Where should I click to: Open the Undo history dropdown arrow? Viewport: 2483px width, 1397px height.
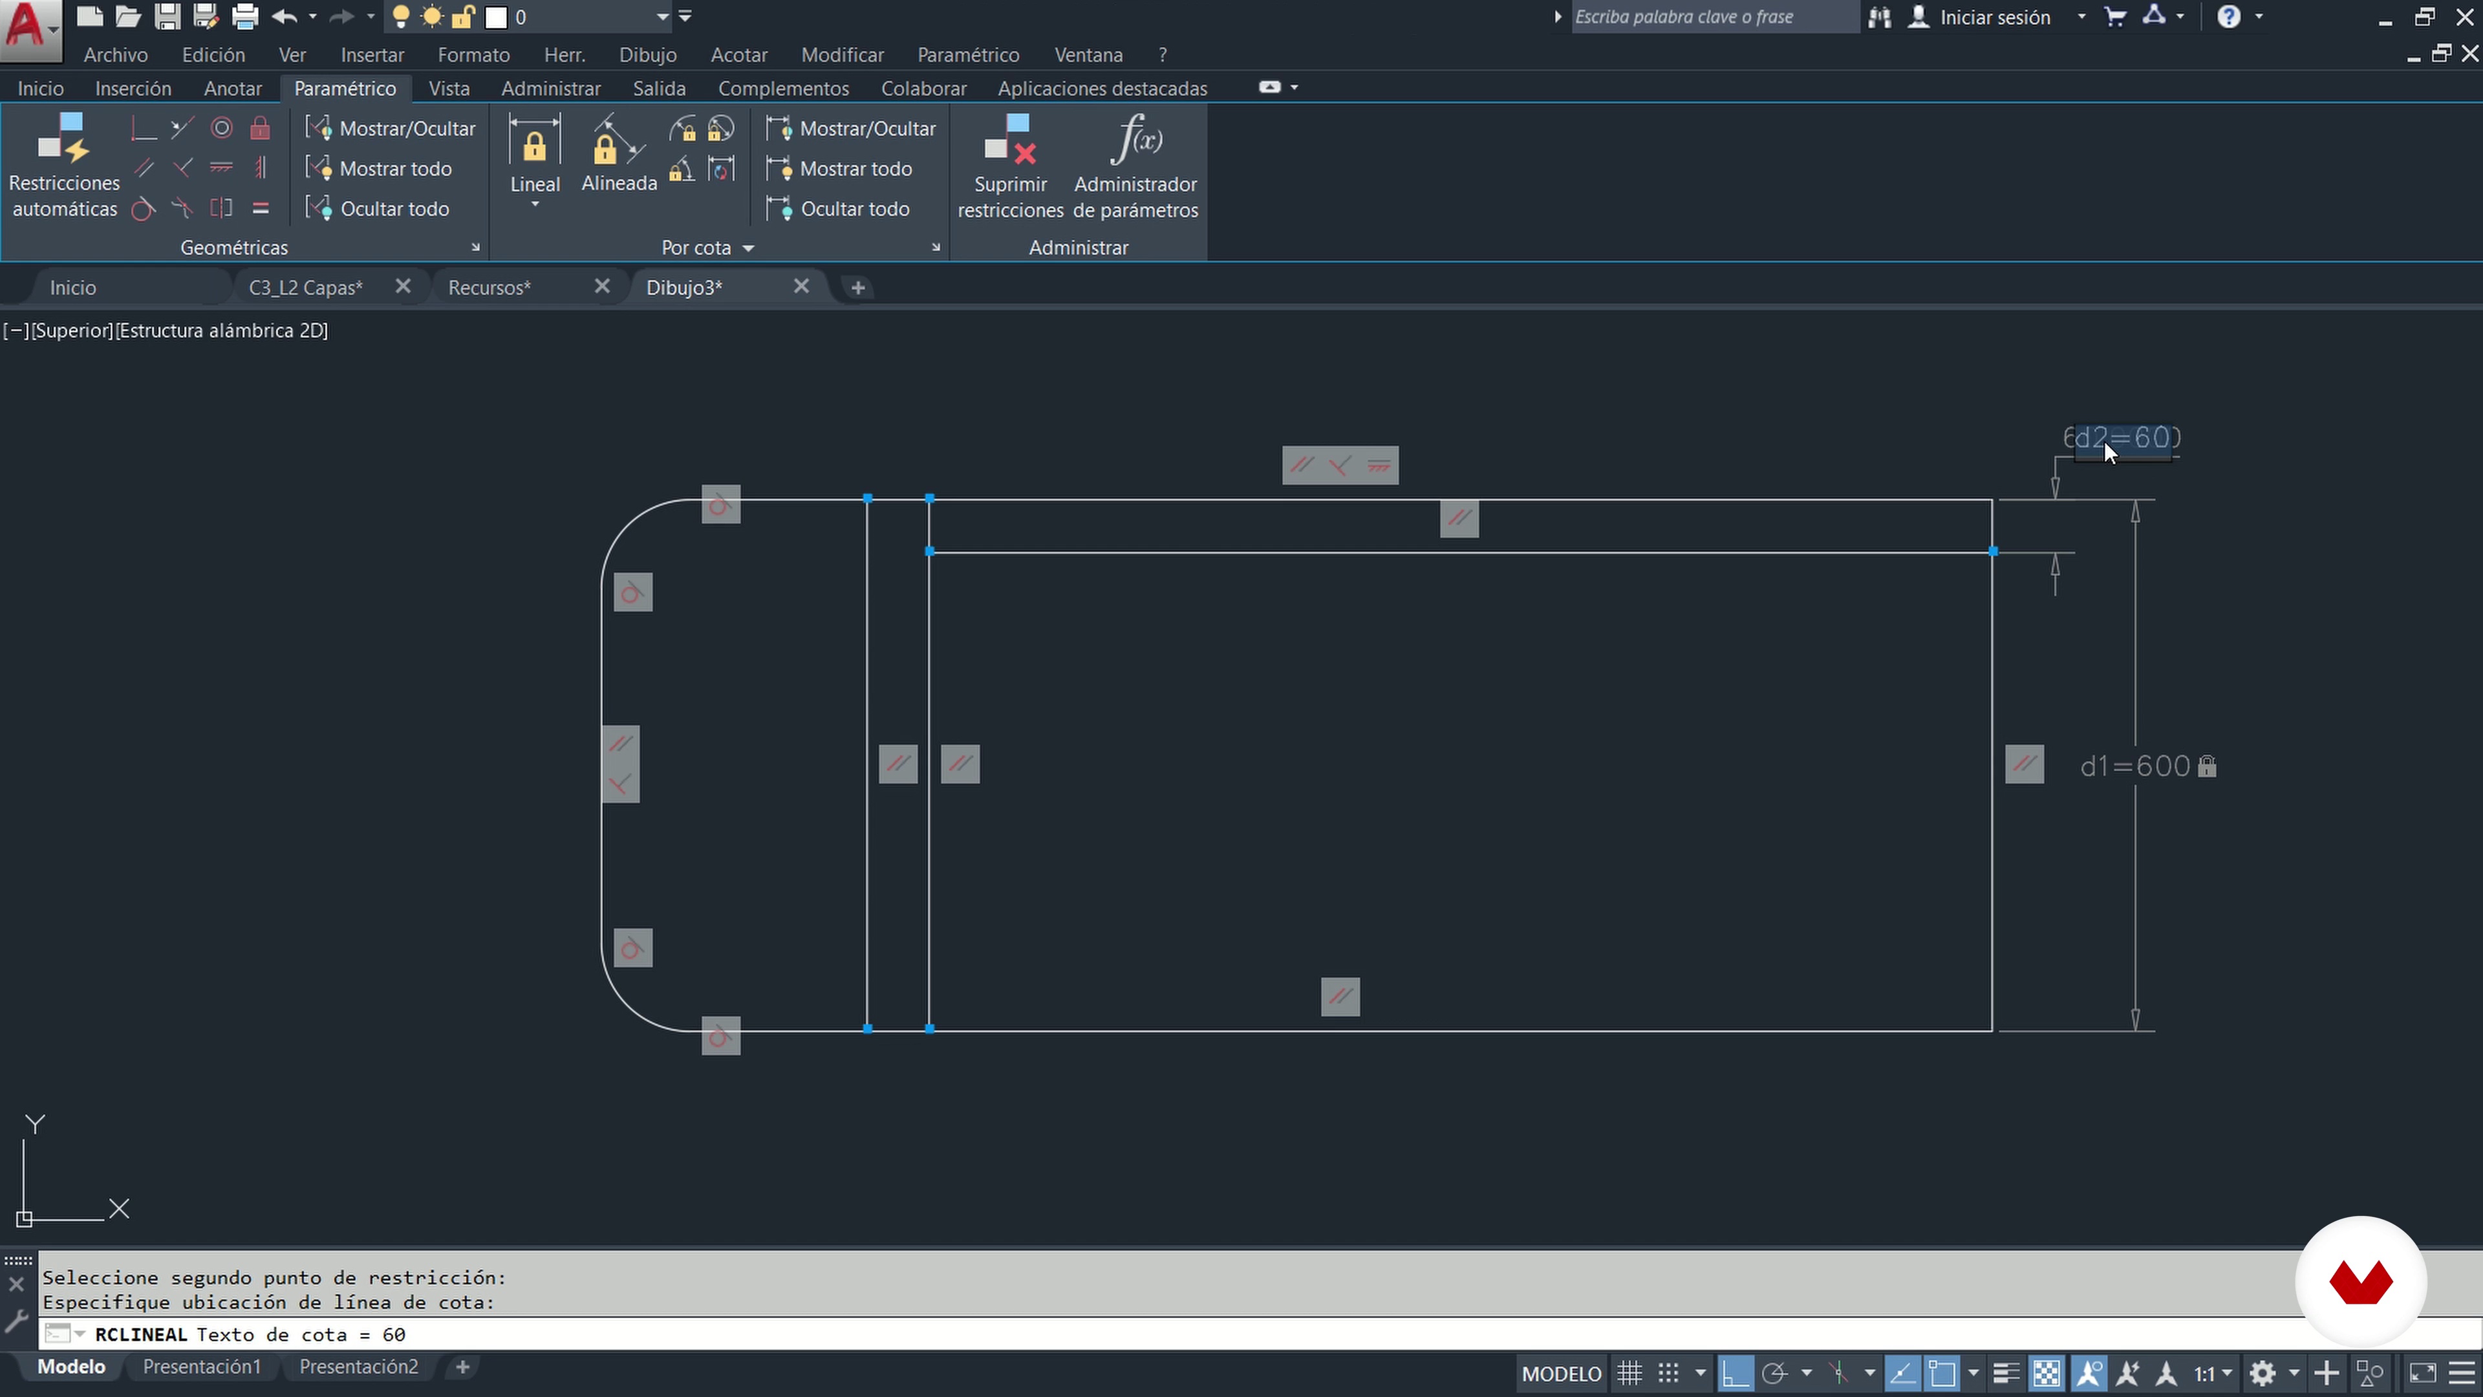(x=312, y=16)
